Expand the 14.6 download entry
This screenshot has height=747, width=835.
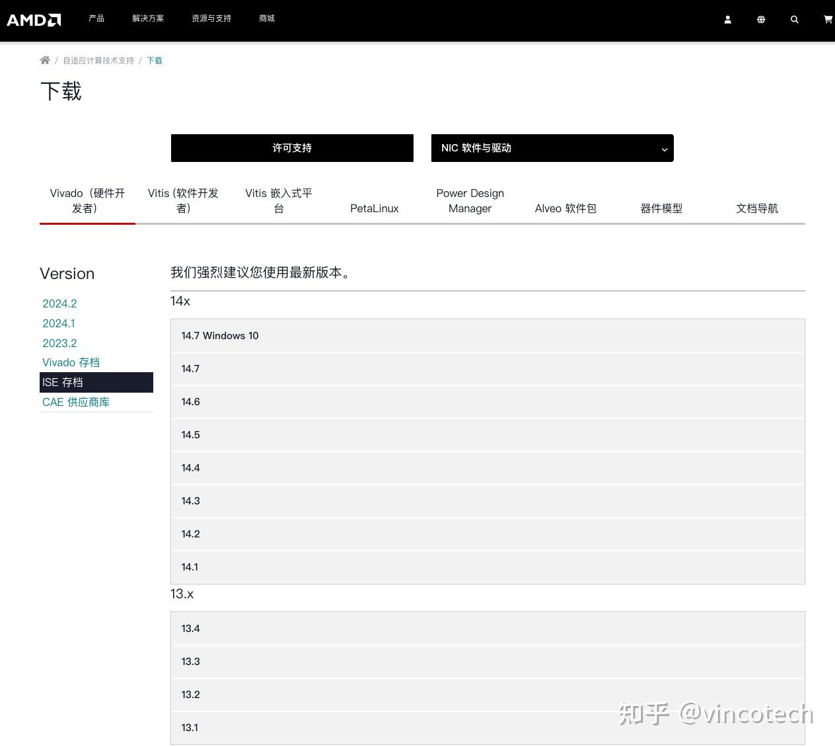pos(488,401)
